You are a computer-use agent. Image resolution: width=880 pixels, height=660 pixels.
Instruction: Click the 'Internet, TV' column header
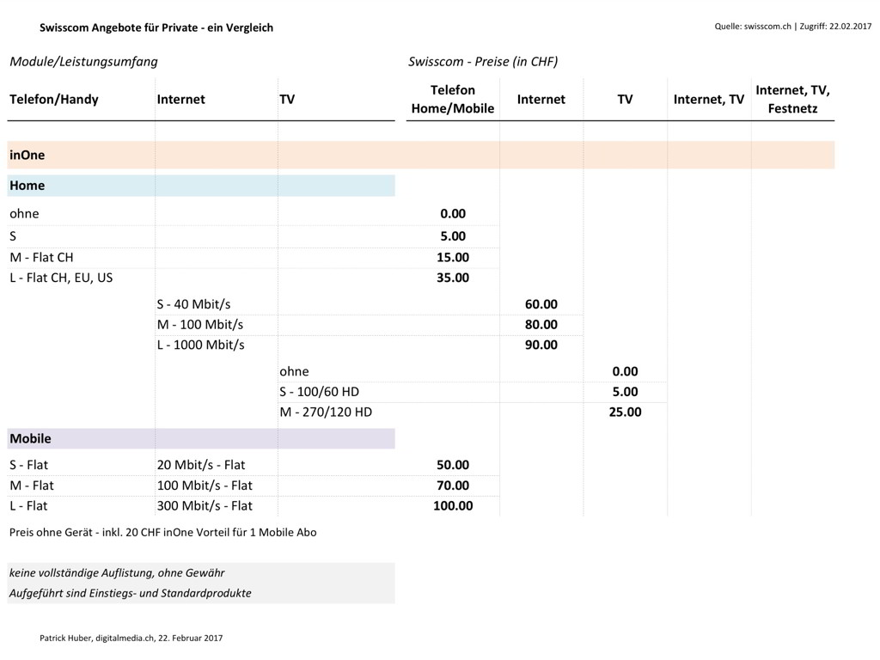(x=709, y=100)
